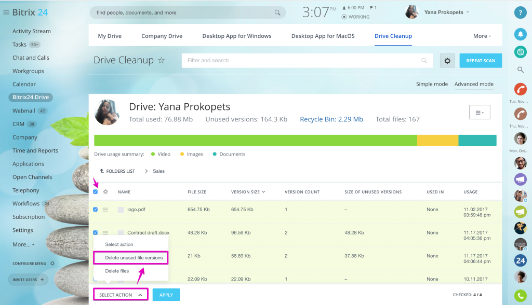Image resolution: width=532 pixels, height=305 pixels.
Task: Click the plus icon in Invite Users
Action: (x=42, y=280)
